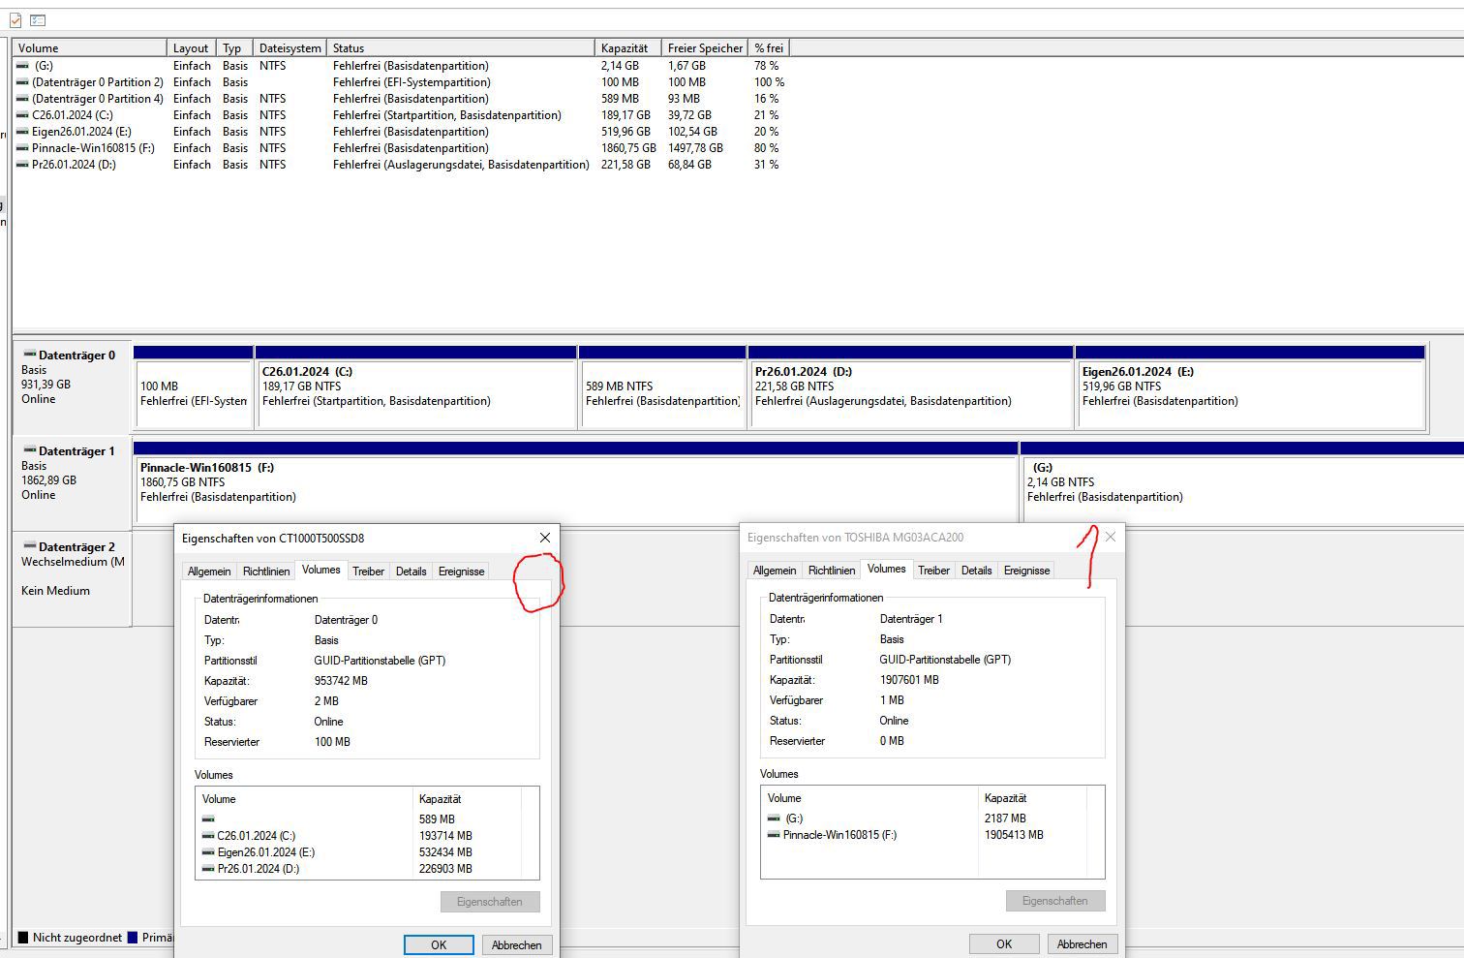Viewport: 1464px width, 958px height.
Task: Click Abbrechen in the TOSHIBA MG03ACA200 dialog
Action: [x=1082, y=943]
